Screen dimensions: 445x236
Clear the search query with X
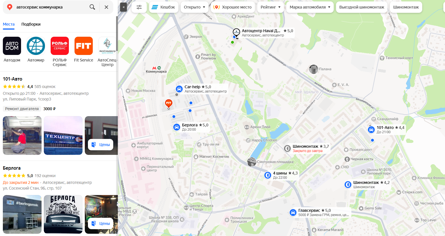pyautogui.click(x=106, y=7)
